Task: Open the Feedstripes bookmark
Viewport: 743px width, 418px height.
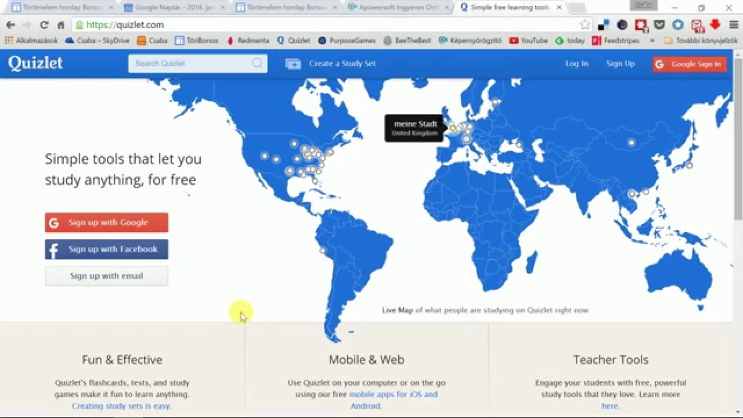Action: point(615,41)
